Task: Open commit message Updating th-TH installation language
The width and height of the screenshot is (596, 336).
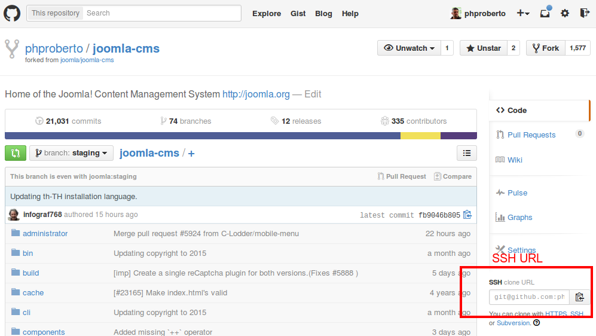Action: coord(74,197)
